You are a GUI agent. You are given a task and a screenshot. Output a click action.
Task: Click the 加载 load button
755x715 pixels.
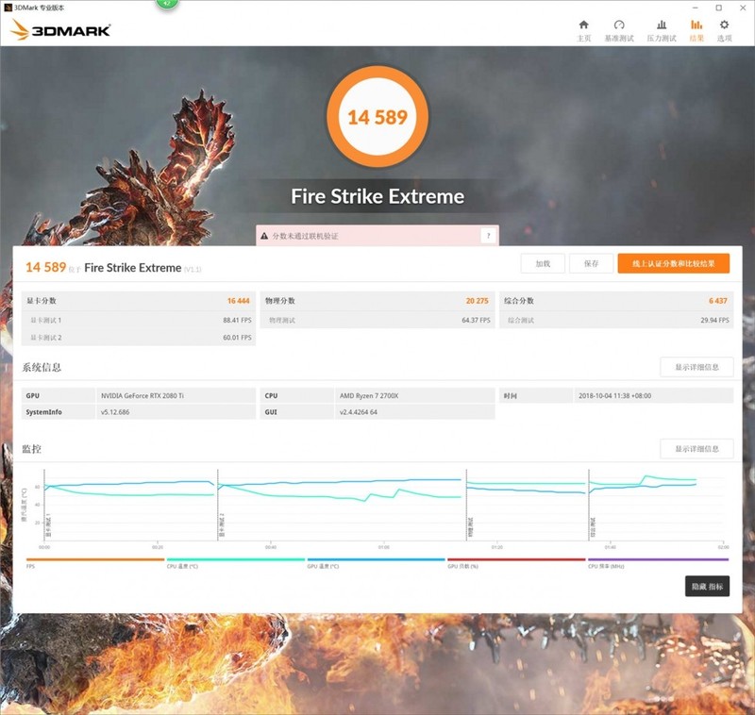[x=543, y=264]
